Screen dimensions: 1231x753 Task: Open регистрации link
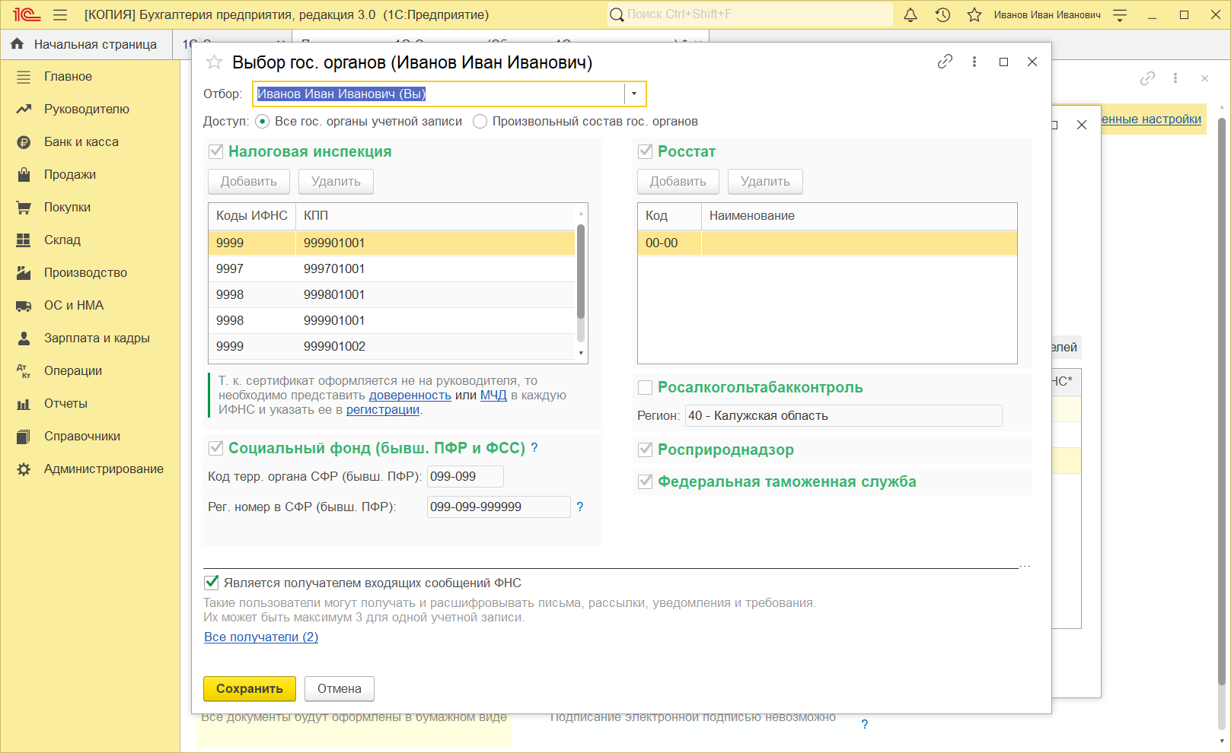[x=383, y=410]
